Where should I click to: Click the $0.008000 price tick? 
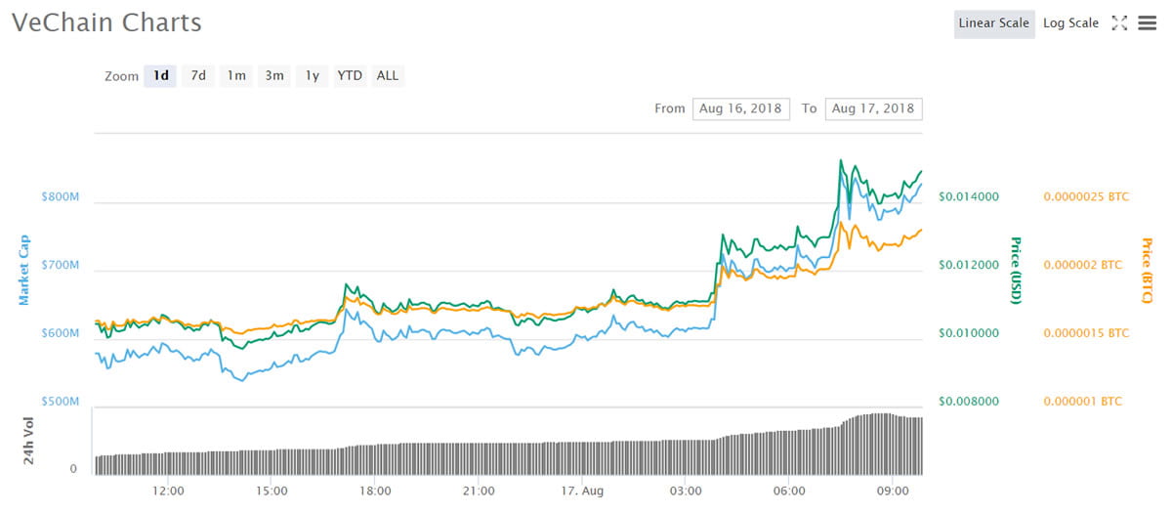coord(969,402)
